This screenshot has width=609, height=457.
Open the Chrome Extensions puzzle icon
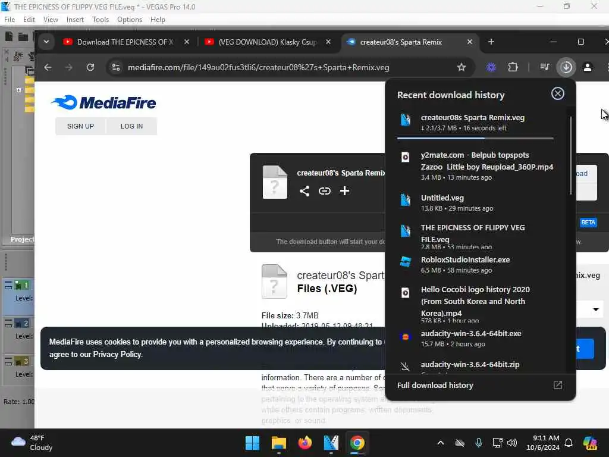pos(513,67)
